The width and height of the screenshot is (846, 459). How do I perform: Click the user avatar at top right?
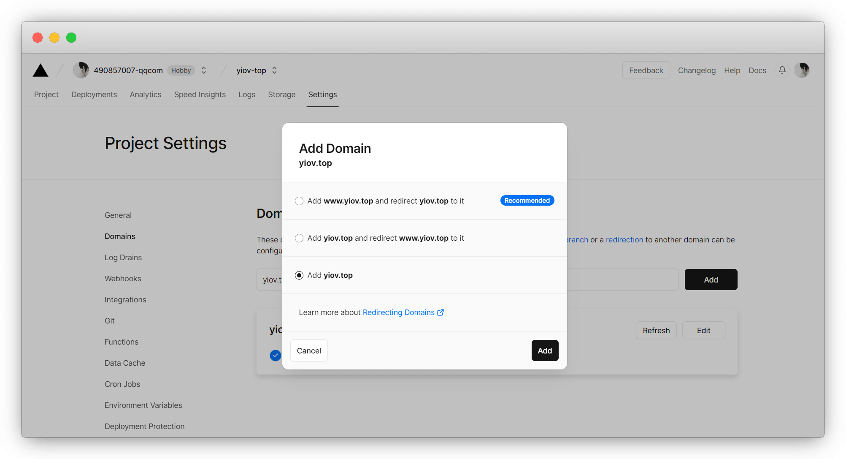(x=801, y=70)
